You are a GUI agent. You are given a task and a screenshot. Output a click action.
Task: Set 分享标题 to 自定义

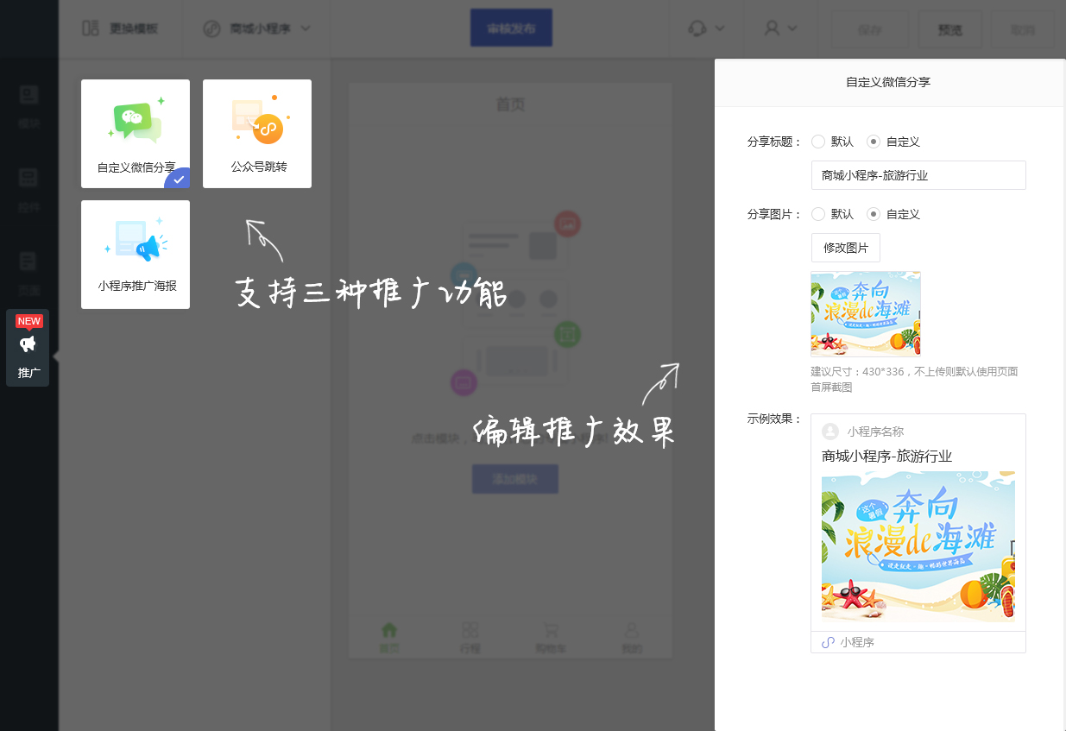point(874,142)
